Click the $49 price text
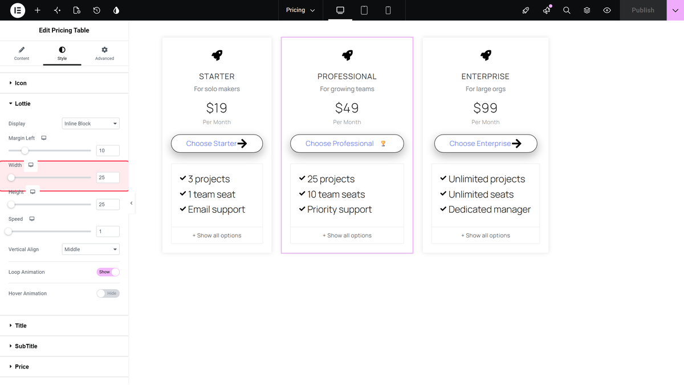This screenshot has height=385, width=684. tap(347, 108)
